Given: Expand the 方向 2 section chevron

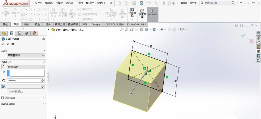Looking at the screenshot, I should [x=44, y=98].
